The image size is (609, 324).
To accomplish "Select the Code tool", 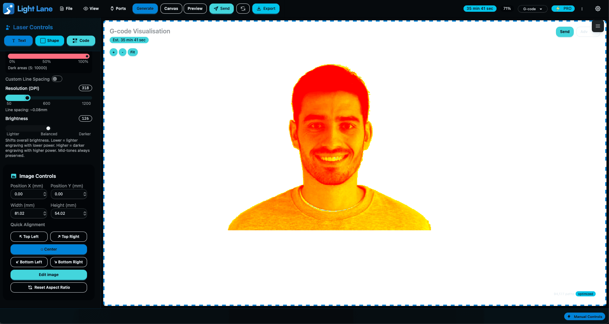I will [81, 41].
